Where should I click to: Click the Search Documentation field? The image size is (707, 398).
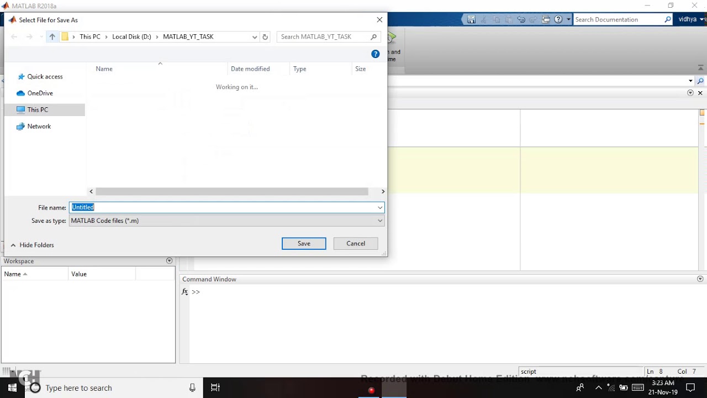click(618, 19)
